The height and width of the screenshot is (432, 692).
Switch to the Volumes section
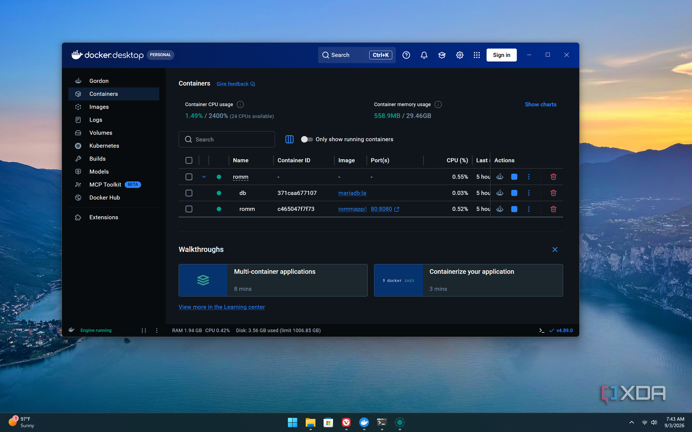pos(114,133)
